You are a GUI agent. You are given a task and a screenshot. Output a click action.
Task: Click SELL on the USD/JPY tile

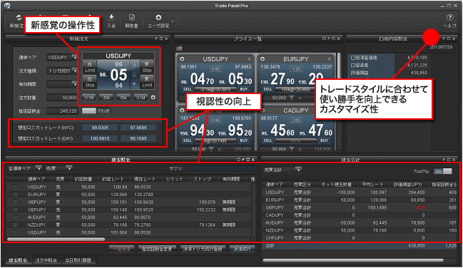[187, 89]
